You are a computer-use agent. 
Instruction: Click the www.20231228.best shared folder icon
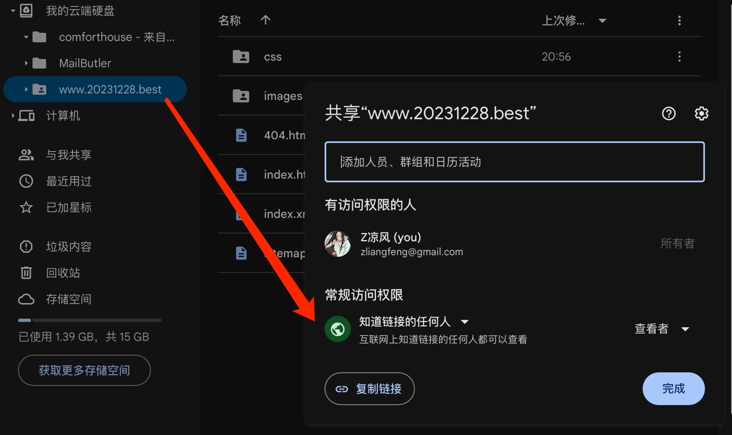[39, 89]
